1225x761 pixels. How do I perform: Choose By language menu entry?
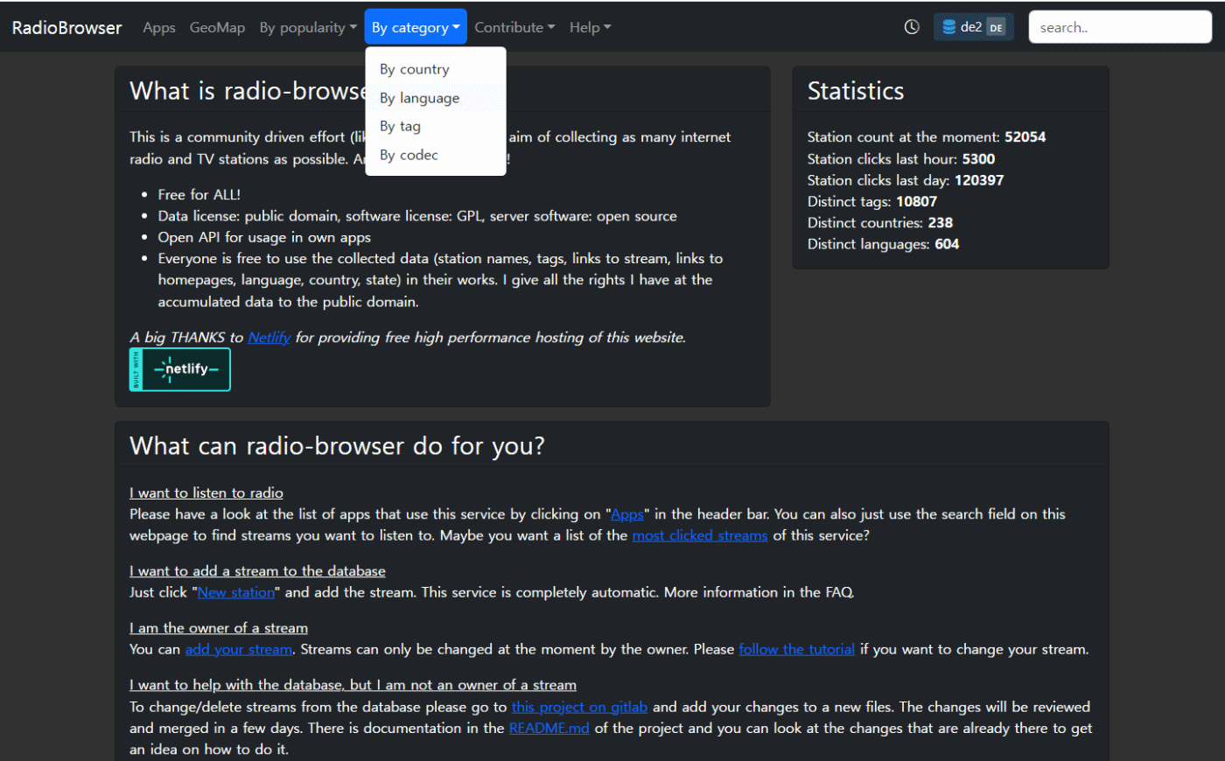[x=420, y=98]
